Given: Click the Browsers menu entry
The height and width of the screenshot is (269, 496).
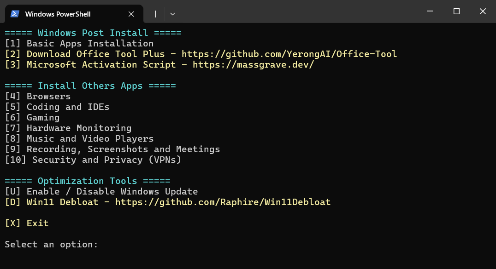Looking at the screenshot, I should (38, 96).
